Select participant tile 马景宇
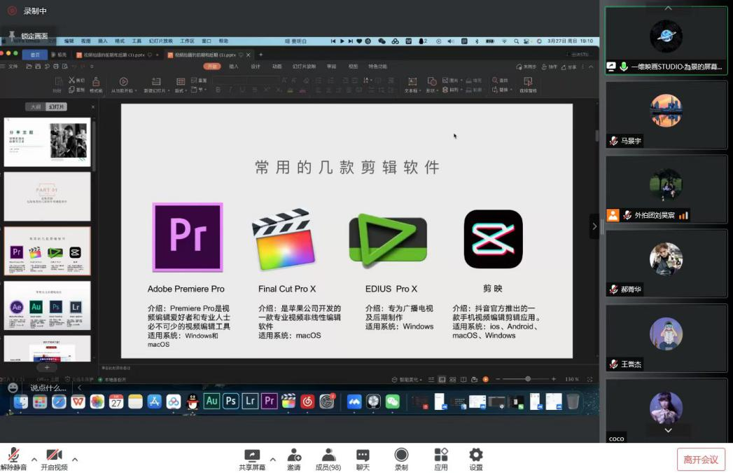This screenshot has width=733, height=473. pos(666,115)
